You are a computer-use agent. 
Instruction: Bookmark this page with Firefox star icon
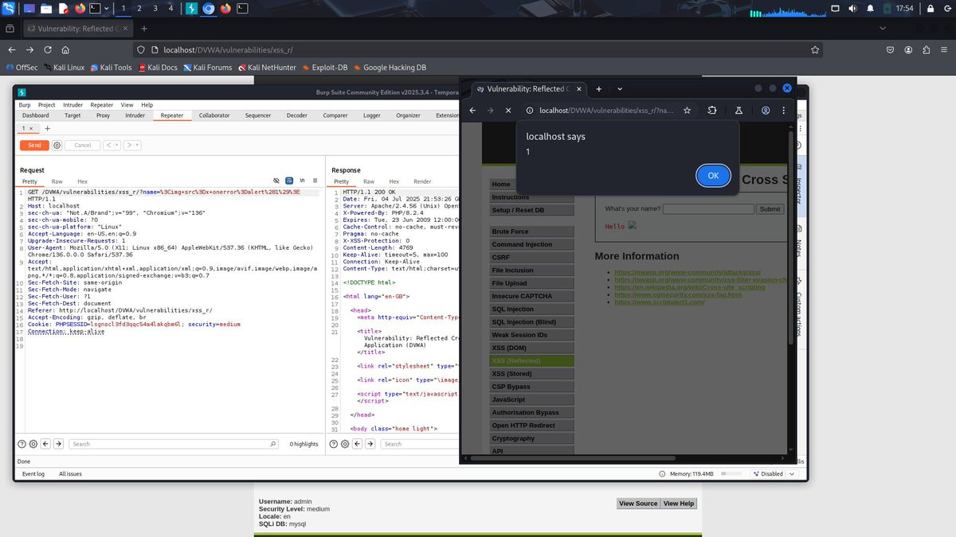pos(815,49)
